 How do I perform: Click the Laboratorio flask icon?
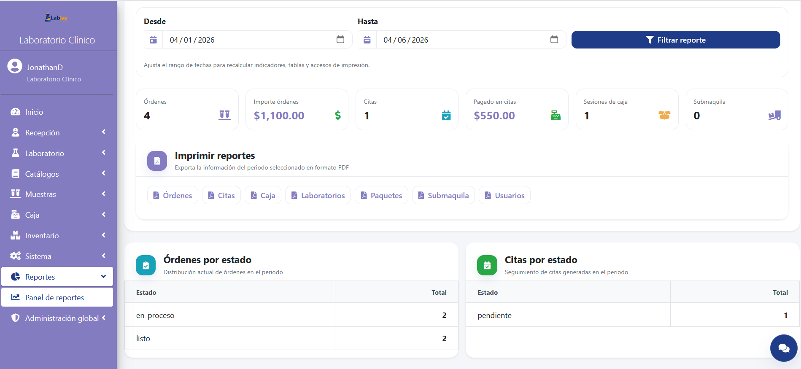tap(16, 153)
